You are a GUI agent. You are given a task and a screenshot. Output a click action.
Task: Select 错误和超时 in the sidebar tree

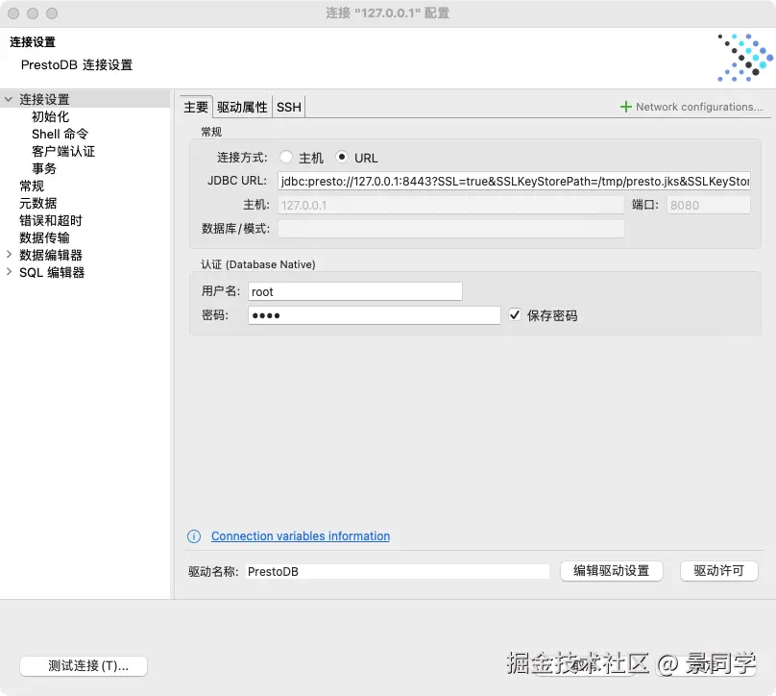(x=51, y=220)
